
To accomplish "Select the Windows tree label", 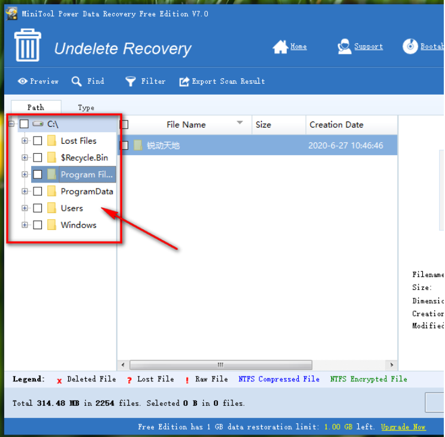I will tap(78, 225).
